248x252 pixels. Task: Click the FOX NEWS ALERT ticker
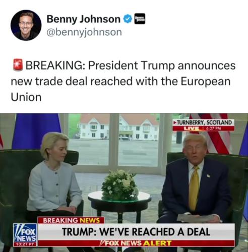136,243
